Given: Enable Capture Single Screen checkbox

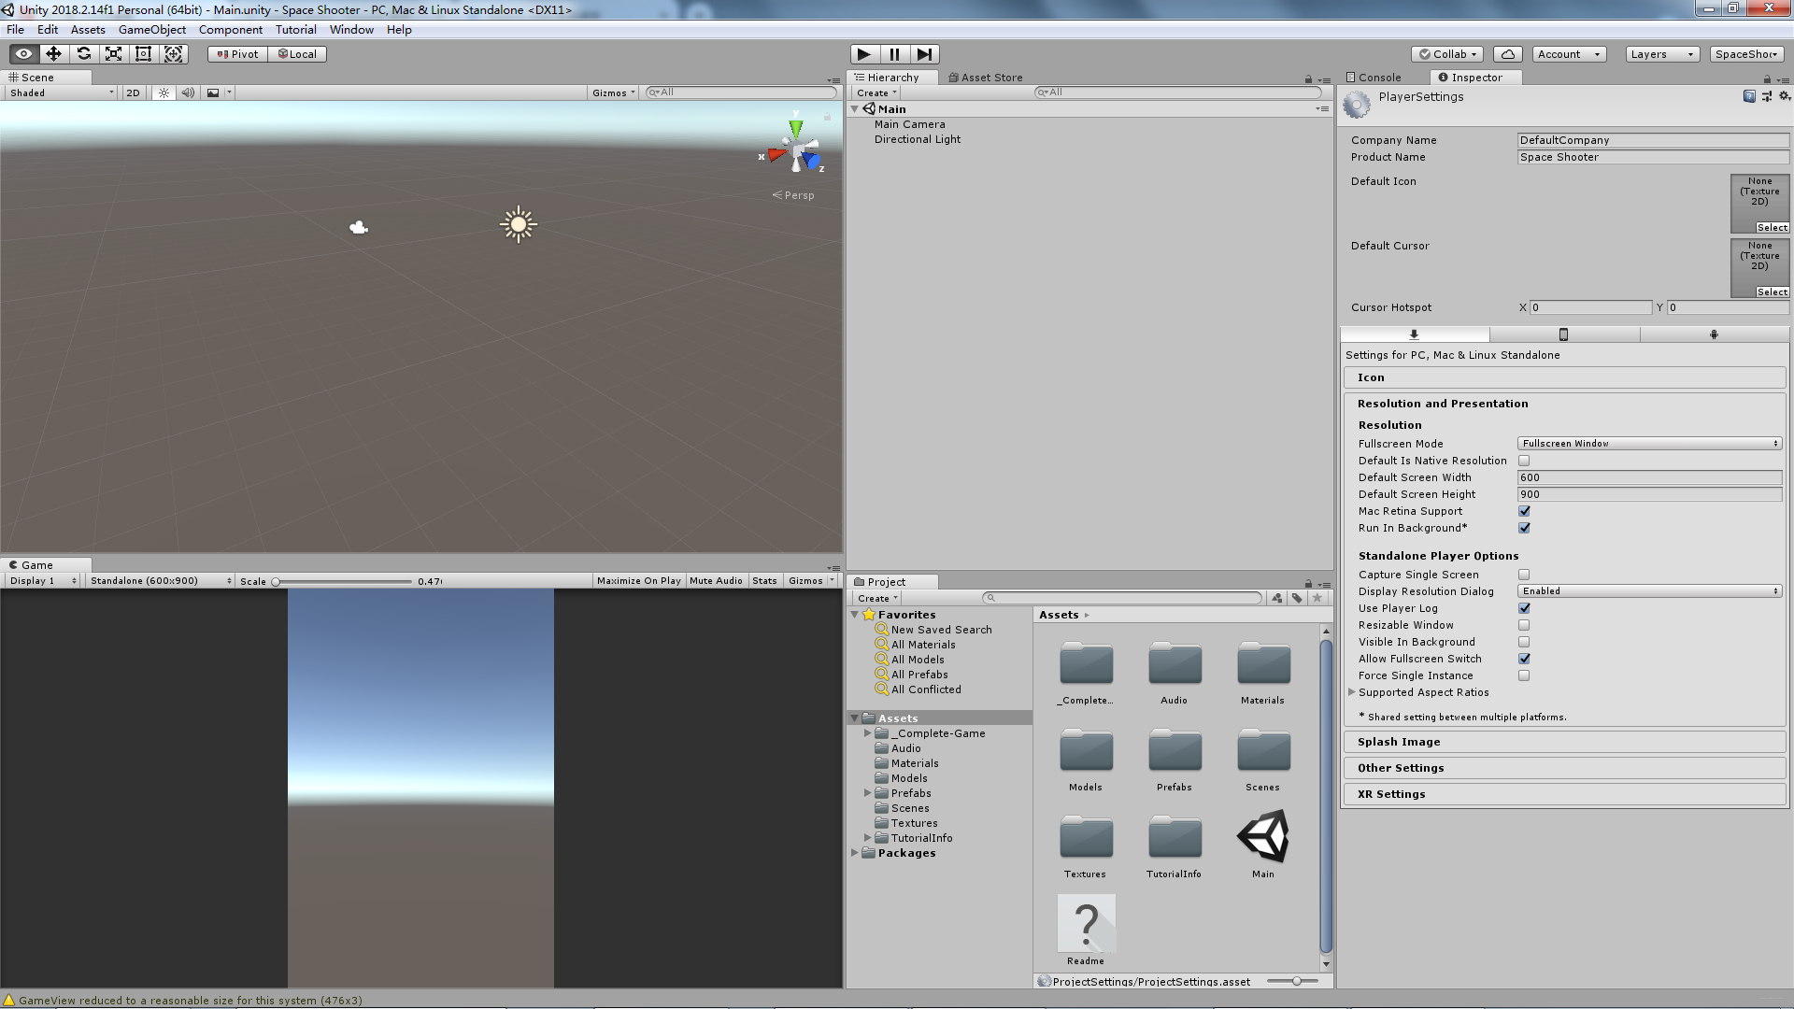Looking at the screenshot, I should pos(1524,575).
